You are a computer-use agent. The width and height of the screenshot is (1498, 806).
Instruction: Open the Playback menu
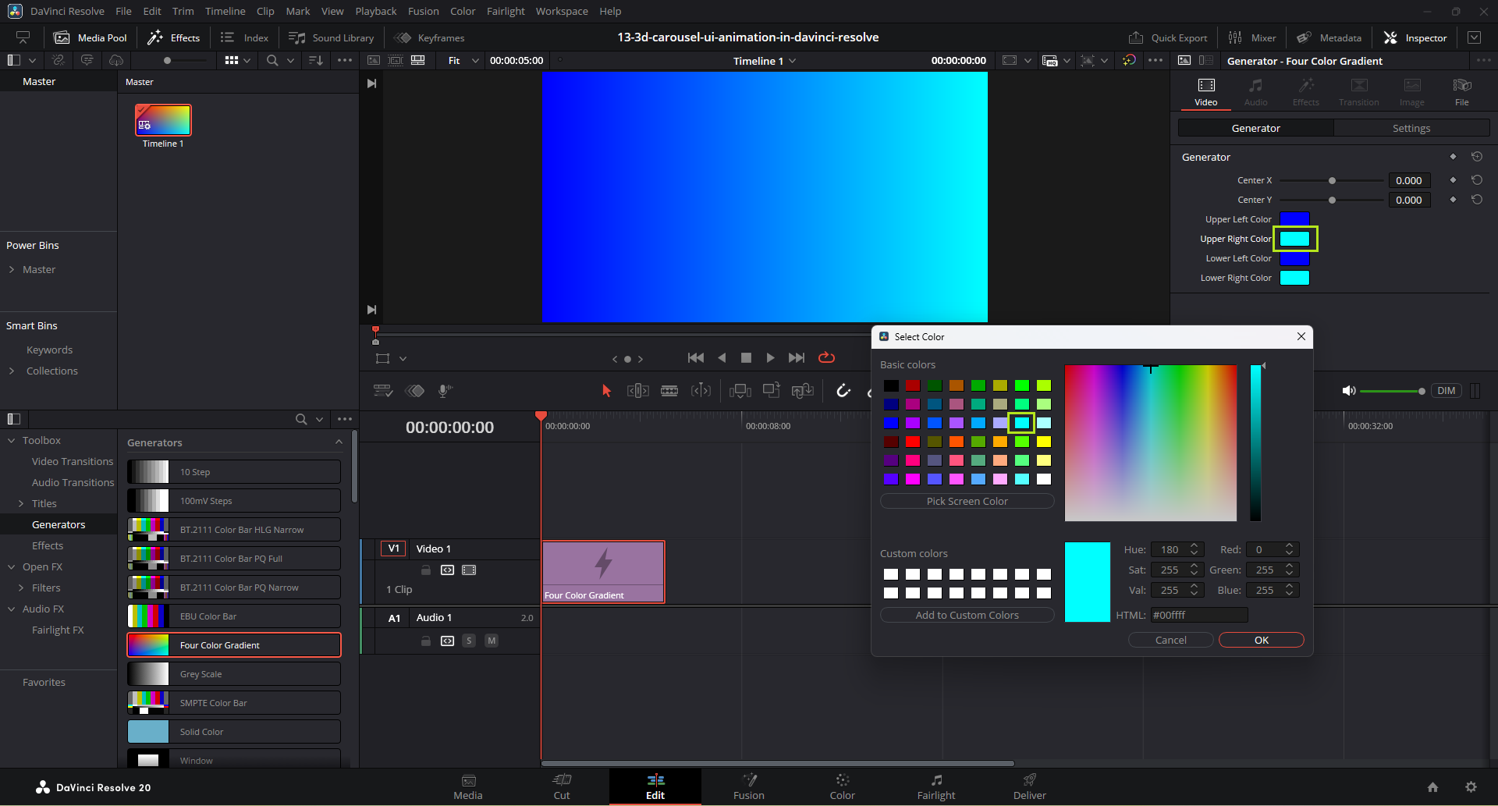375,11
